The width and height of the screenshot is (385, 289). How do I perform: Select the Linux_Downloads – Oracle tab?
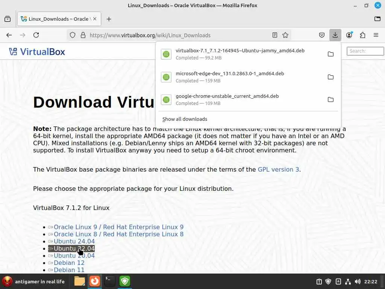(x=59, y=19)
